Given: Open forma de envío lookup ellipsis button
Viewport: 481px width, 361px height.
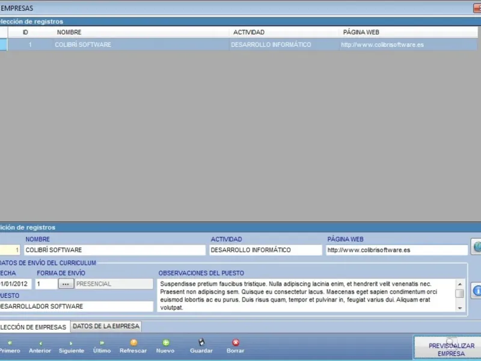Looking at the screenshot, I should [x=66, y=284].
